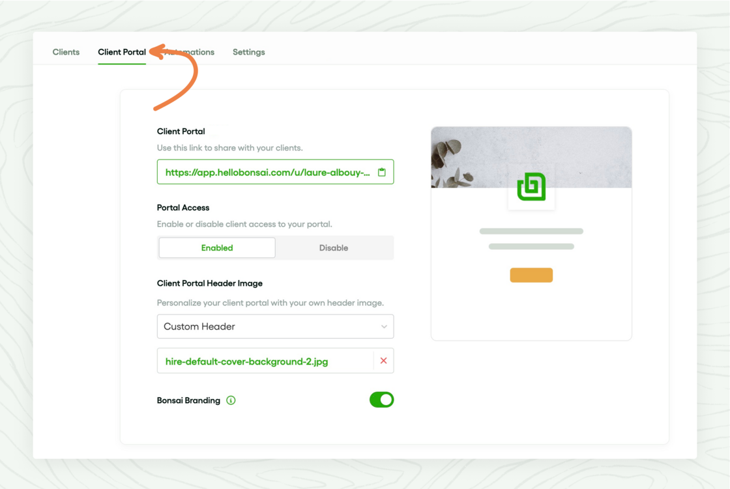Click the green Bonsai logo in preview

click(x=531, y=187)
